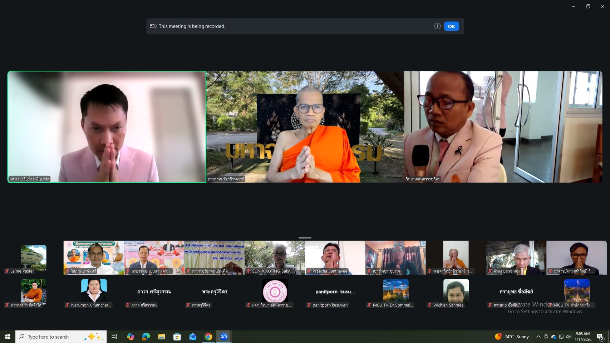Click OK on the recording notice
The width and height of the screenshot is (610, 343).
click(x=451, y=26)
